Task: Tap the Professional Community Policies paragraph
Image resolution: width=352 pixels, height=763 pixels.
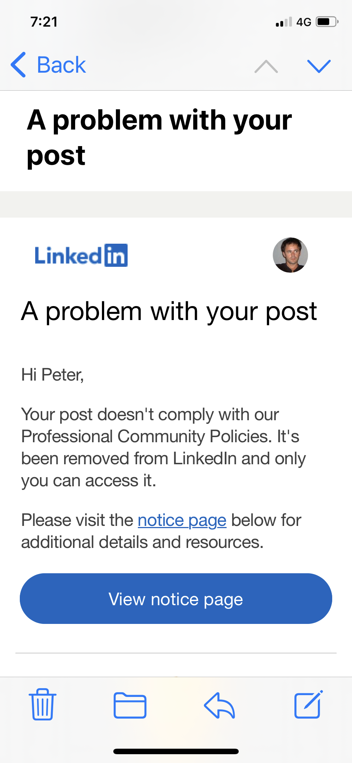Action: pos(164,447)
